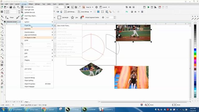This screenshot has width=199, height=112.
Task: Click the green Run macro play icon
Action: pyautogui.click(x=148, y=7)
